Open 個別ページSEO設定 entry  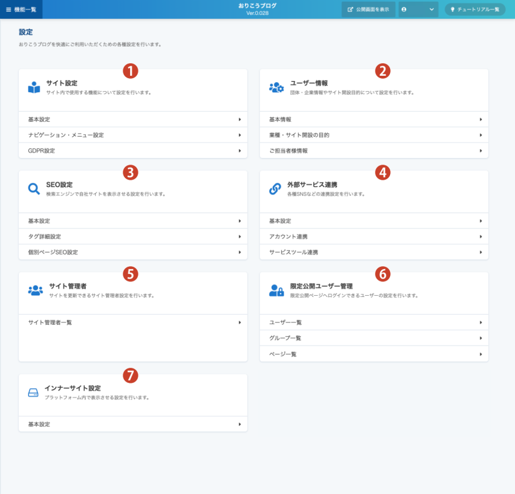pyautogui.click(x=133, y=252)
